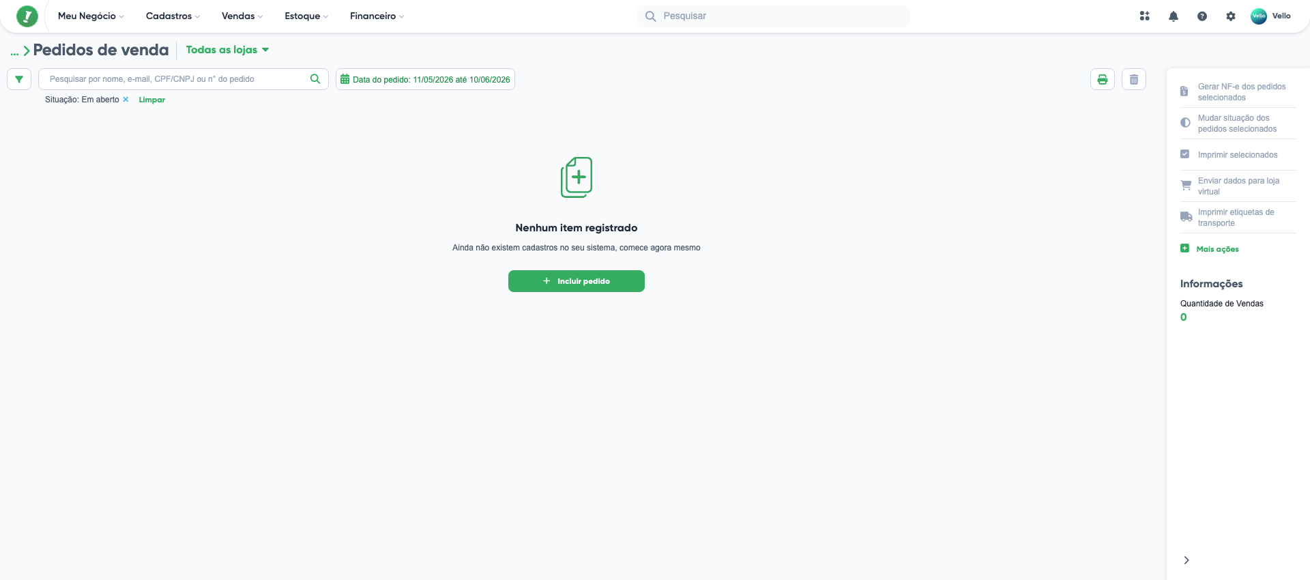The width and height of the screenshot is (1310, 580).
Task: Click the half-circle situação icon
Action: click(1185, 123)
